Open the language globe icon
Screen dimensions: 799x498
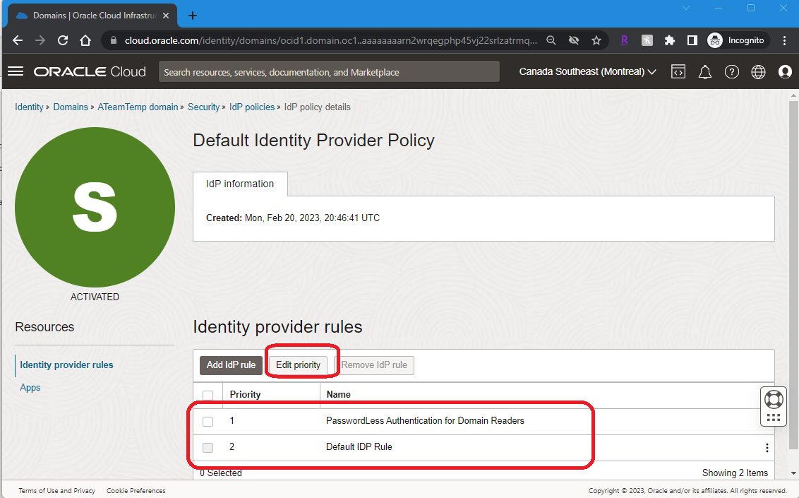point(759,71)
